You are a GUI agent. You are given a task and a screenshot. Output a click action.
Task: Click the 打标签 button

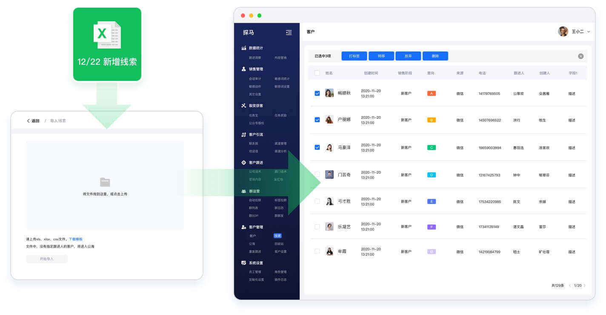(354, 56)
